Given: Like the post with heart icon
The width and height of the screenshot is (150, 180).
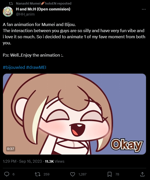Looking at the screenshot, I should (x=72, y=174).
